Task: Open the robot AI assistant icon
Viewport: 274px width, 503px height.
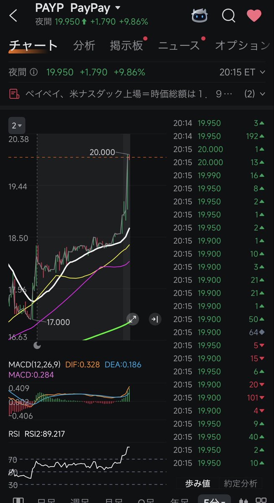Action: (x=200, y=16)
